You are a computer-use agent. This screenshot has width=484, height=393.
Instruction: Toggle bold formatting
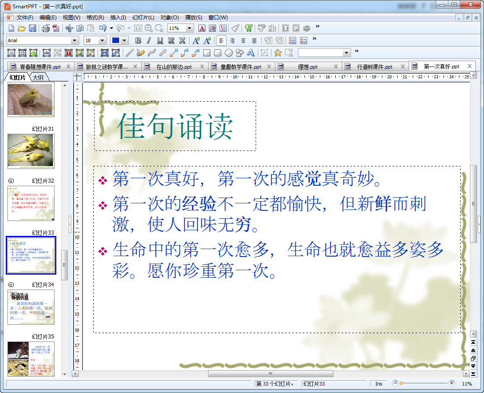(x=138, y=40)
